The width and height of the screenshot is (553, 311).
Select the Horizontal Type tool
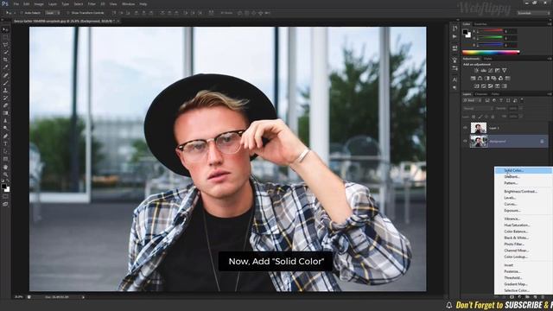(5, 144)
